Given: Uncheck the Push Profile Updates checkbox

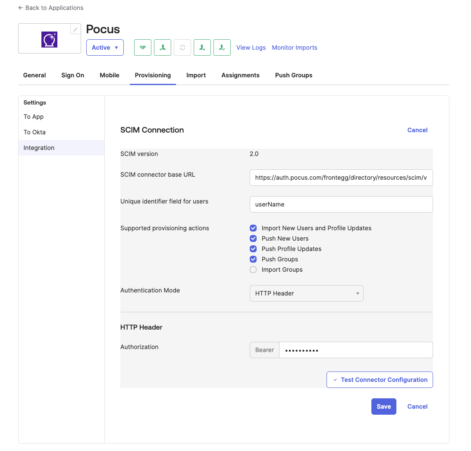Looking at the screenshot, I should coord(253,249).
